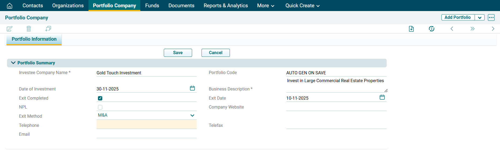Click the home icon in navigation bar

point(9,6)
